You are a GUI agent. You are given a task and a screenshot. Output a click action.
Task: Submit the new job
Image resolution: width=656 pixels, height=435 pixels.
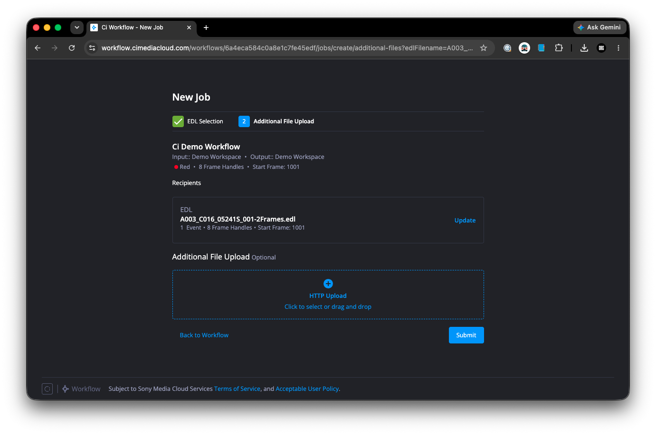click(x=466, y=335)
